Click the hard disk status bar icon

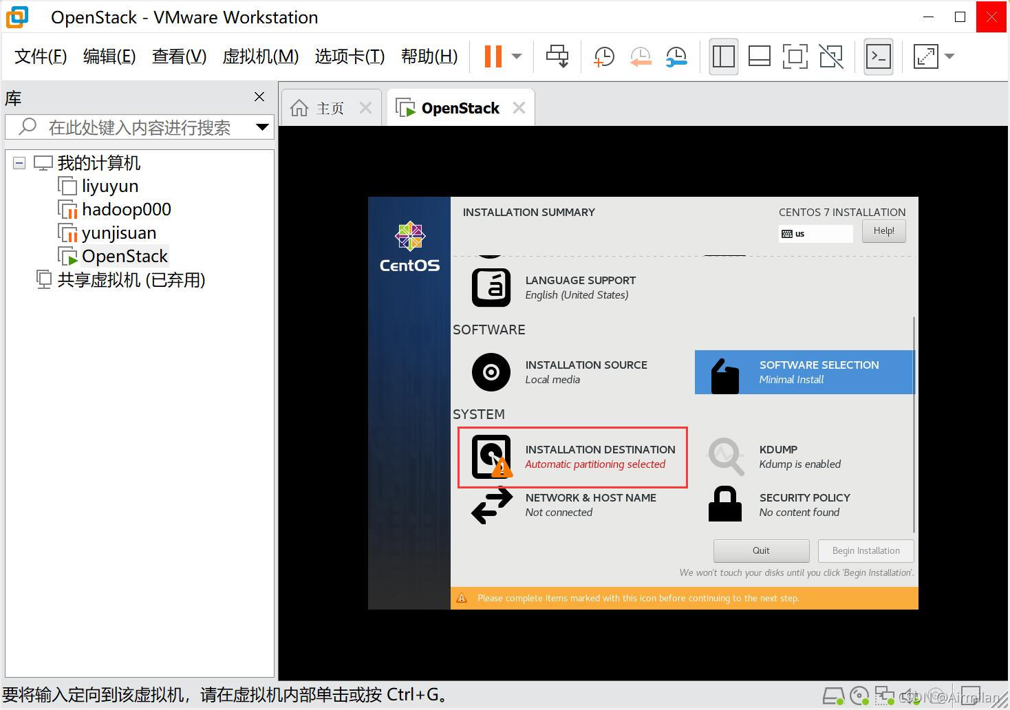834,697
